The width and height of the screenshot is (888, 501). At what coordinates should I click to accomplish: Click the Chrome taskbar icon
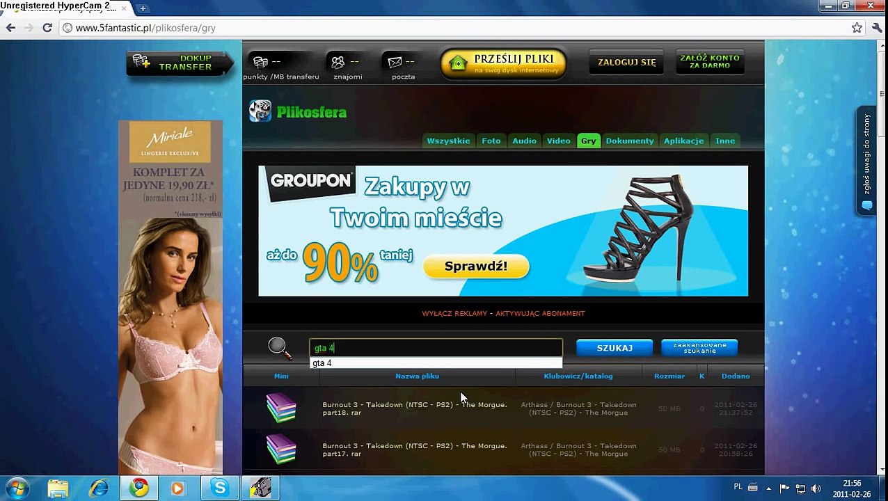(139, 488)
